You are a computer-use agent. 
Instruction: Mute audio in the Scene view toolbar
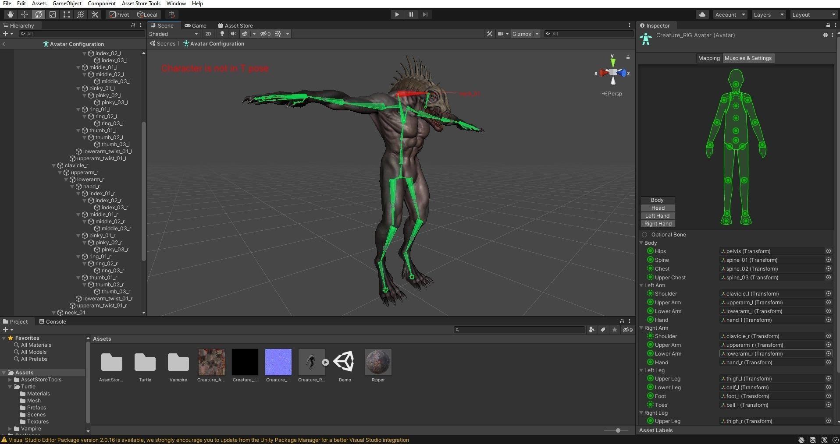point(233,34)
